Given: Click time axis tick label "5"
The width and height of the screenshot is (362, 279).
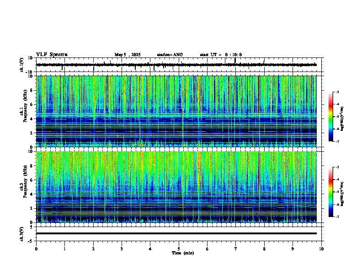Looking at the screenshot, I should click(179, 249).
